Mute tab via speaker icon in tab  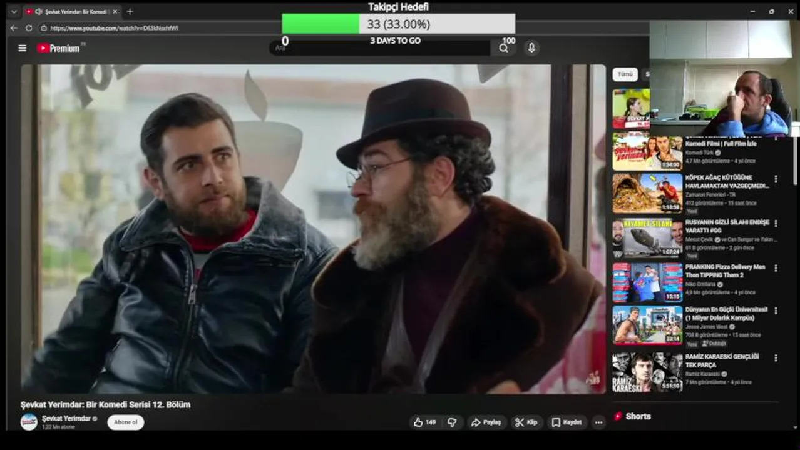coord(38,11)
